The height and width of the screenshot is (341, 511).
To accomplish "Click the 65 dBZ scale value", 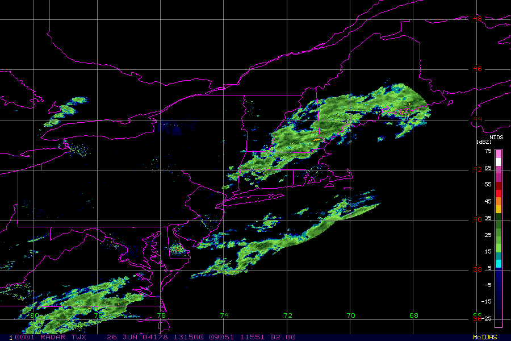I will point(488,168).
